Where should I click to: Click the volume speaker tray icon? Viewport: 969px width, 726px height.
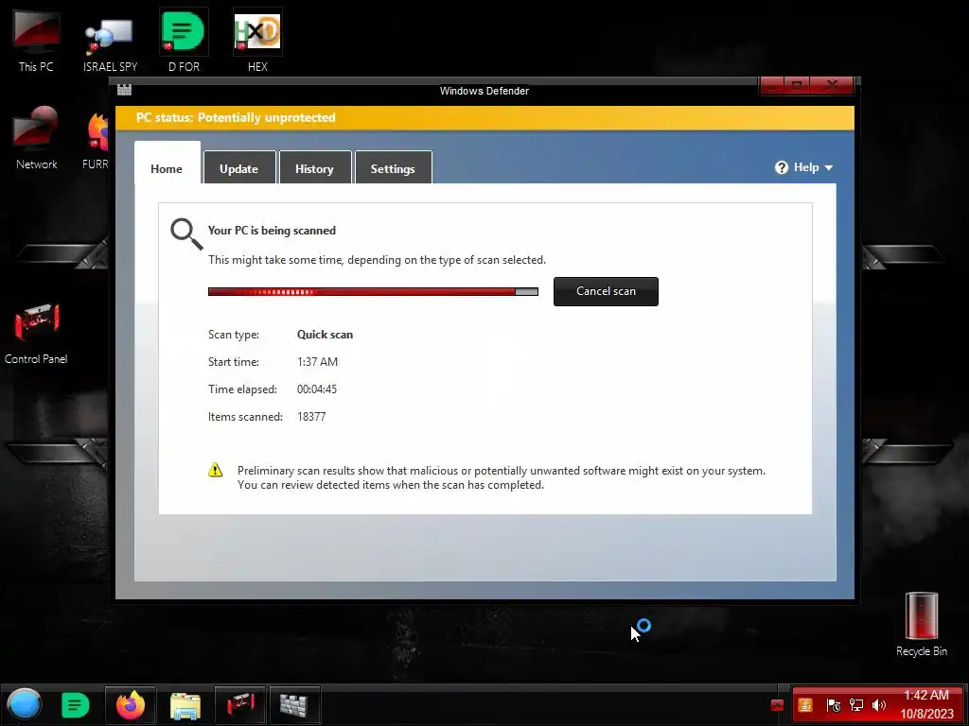[x=879, y=705]
